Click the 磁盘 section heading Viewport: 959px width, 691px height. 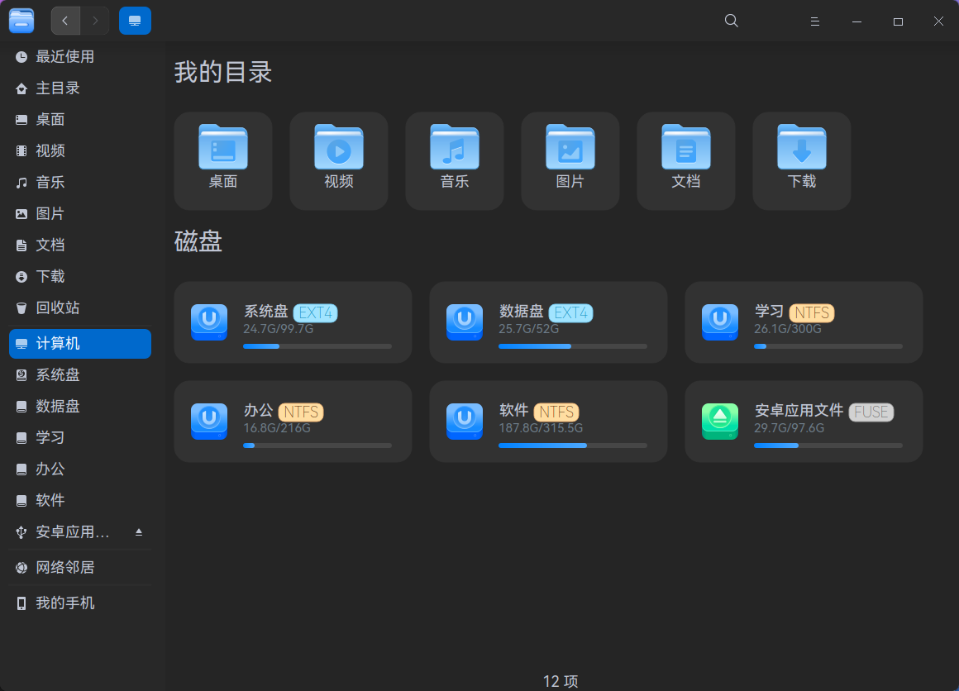point(198,241)
